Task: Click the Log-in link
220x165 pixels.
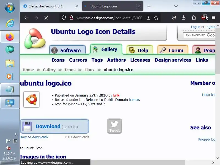Action: point(196,27)
